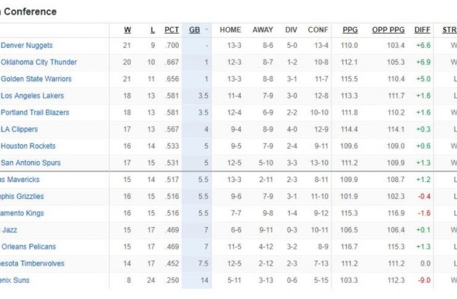The height and width of the screenshot is (299, 457).
Task: Open the Timberwolves team link
Action: (32, 263)
